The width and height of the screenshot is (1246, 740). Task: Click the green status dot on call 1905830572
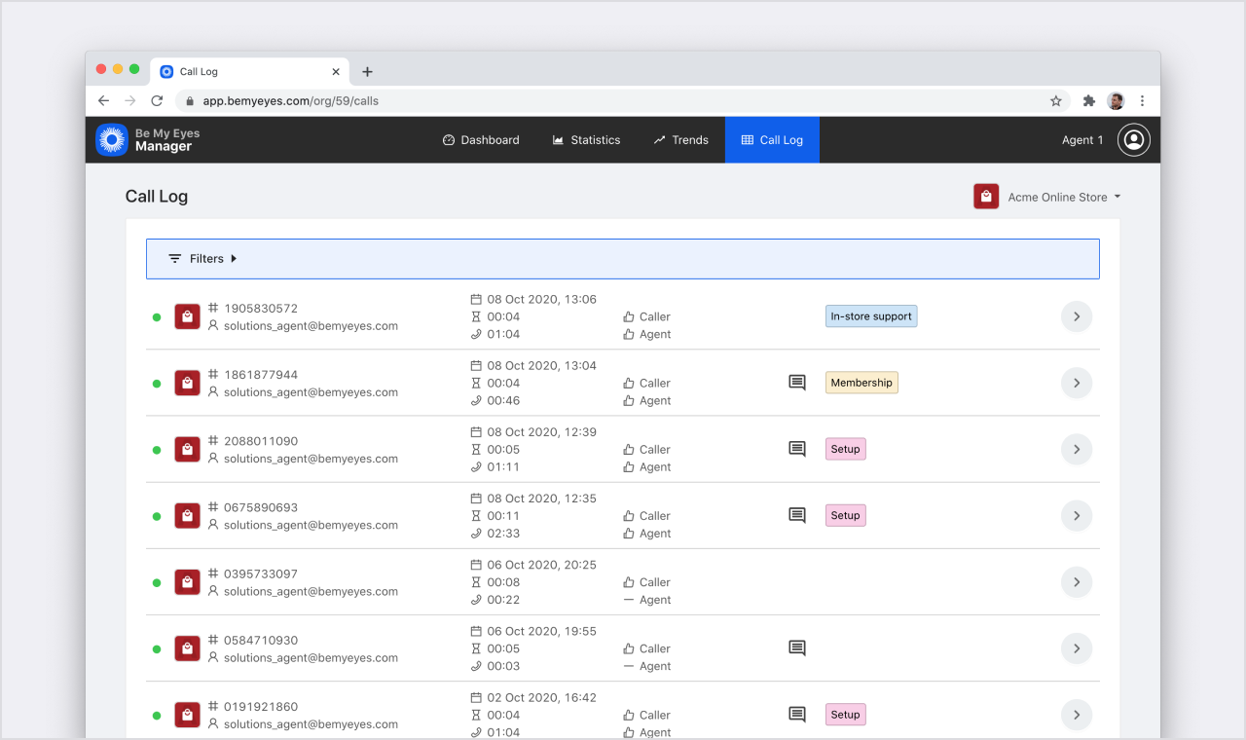[x=157, y=317]
